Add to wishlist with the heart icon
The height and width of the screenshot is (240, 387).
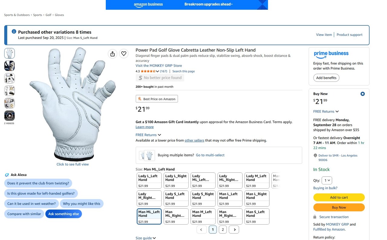point(124,54)
